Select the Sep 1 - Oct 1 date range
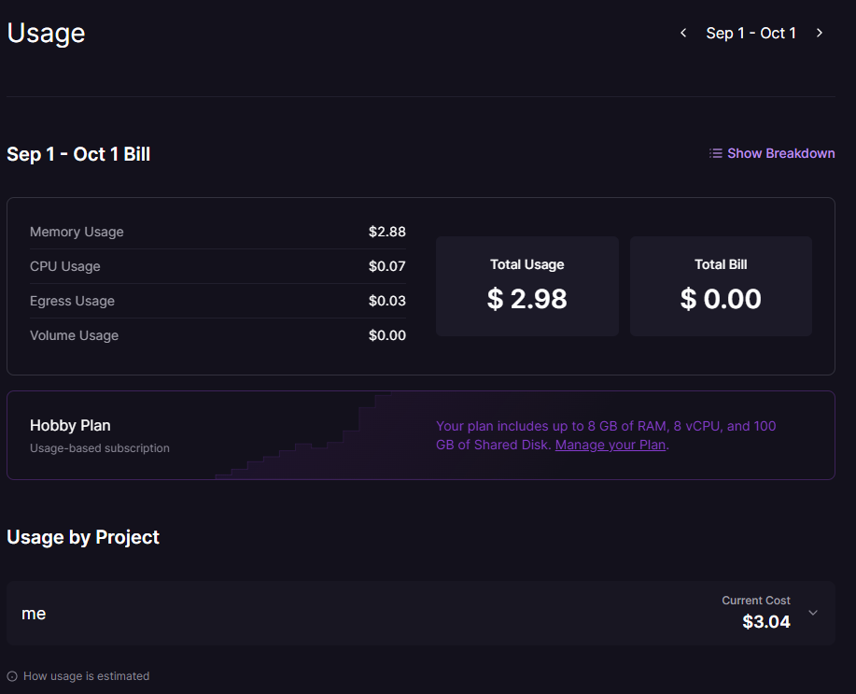 [x=751, y=34]
